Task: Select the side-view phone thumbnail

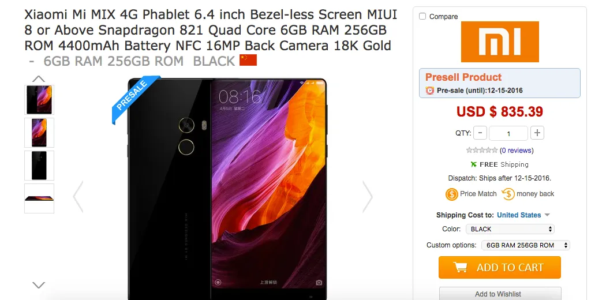Action: [x=39, y=198]
